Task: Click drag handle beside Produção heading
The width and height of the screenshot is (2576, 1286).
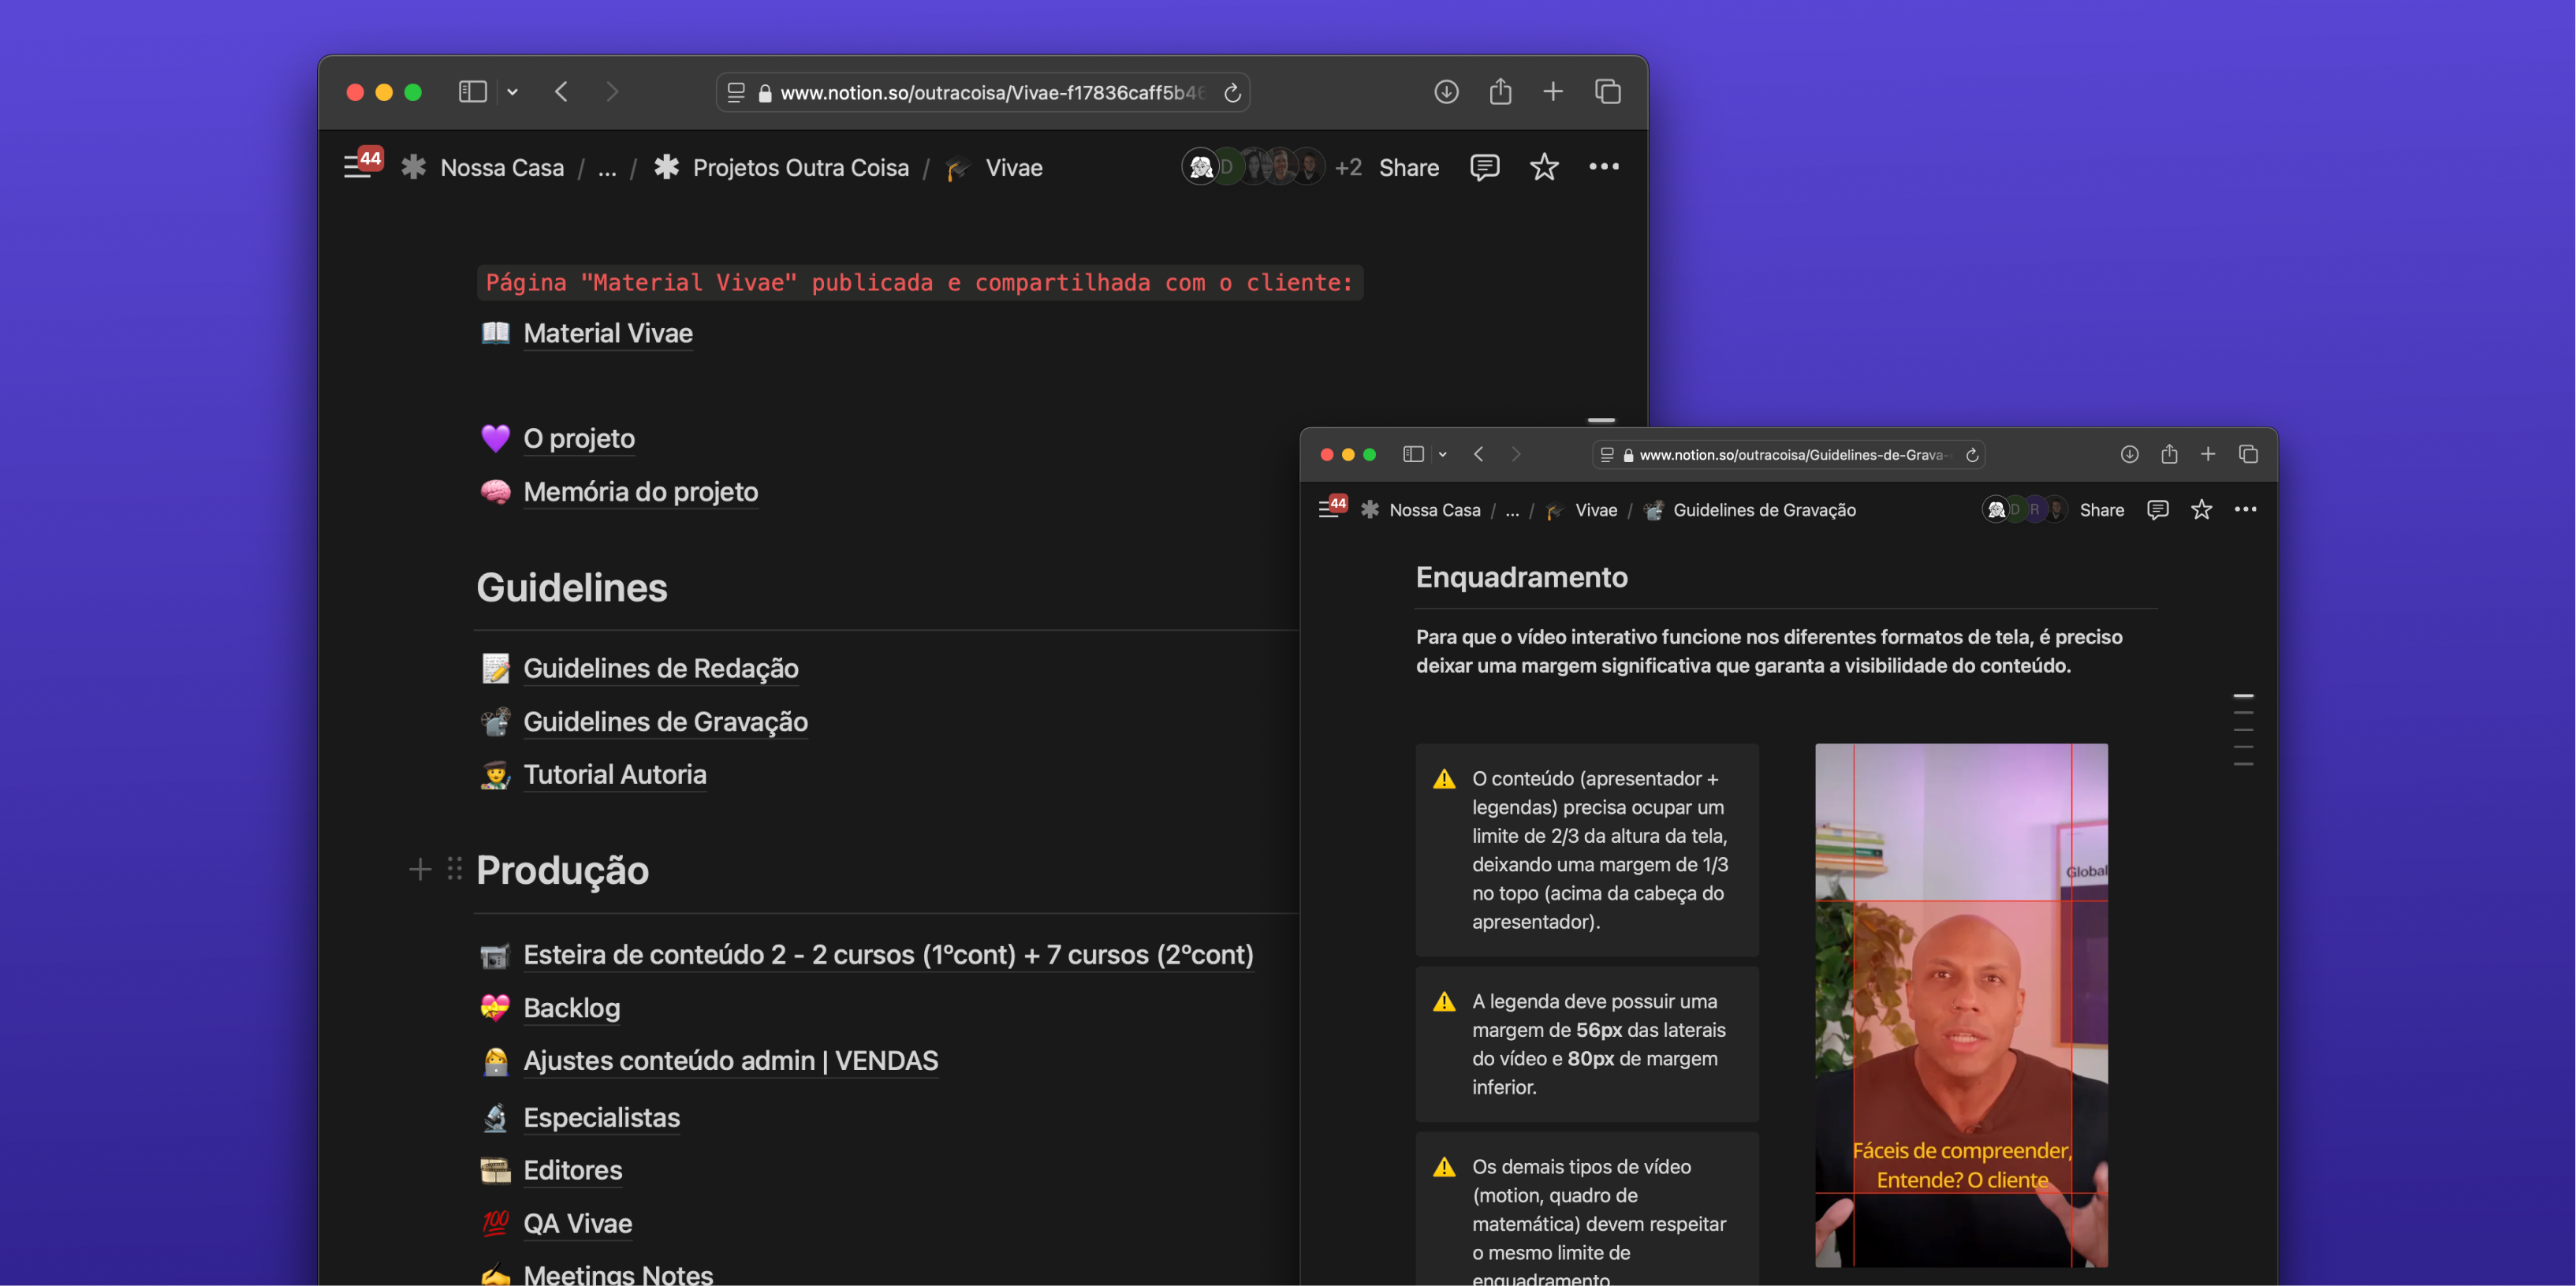Action: tap(455, 868)
